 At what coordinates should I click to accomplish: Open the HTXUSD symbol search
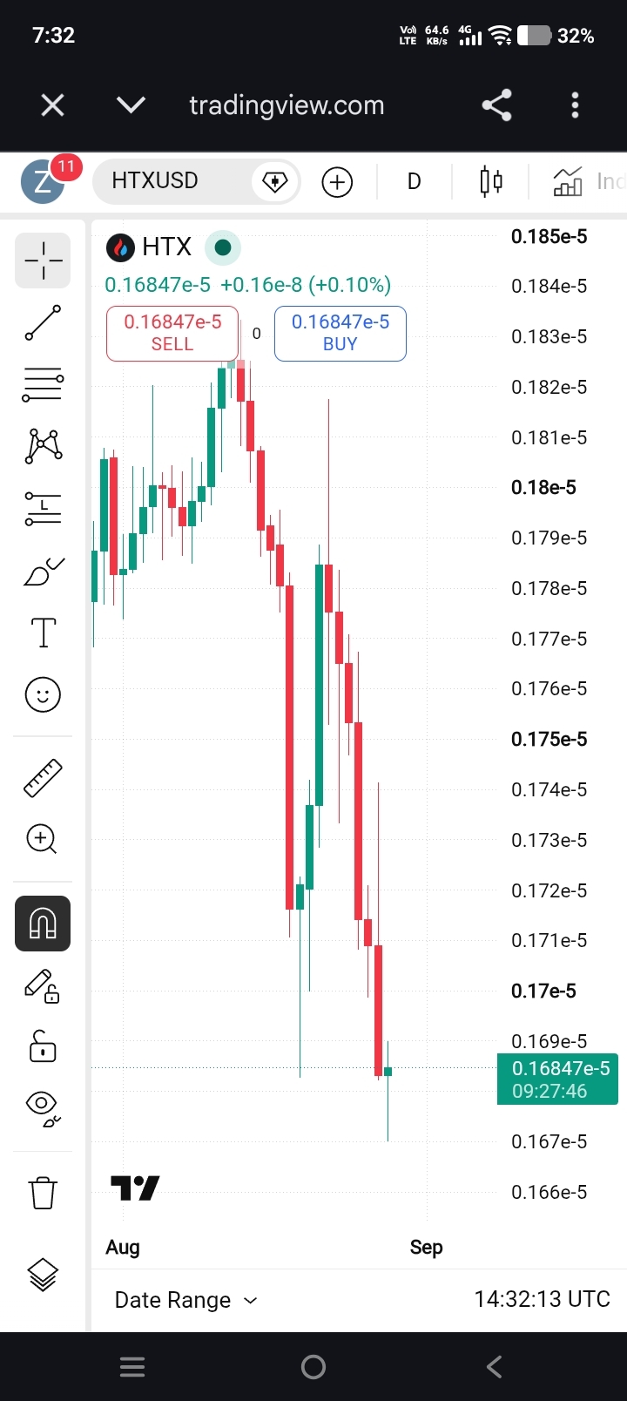coord(155,181)
